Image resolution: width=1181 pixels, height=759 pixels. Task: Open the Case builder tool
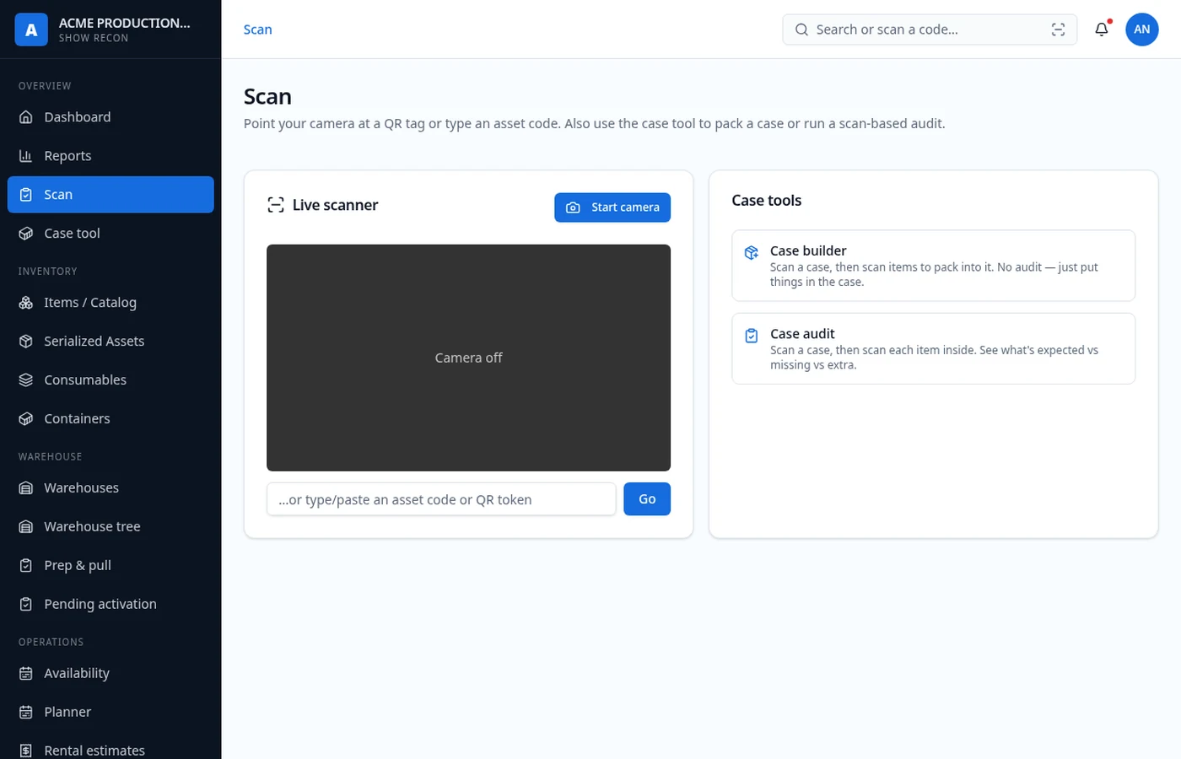tap(934, 266)
